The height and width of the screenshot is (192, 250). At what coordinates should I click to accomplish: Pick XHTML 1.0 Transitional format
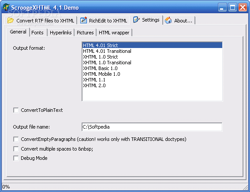(x=152, y=63)
